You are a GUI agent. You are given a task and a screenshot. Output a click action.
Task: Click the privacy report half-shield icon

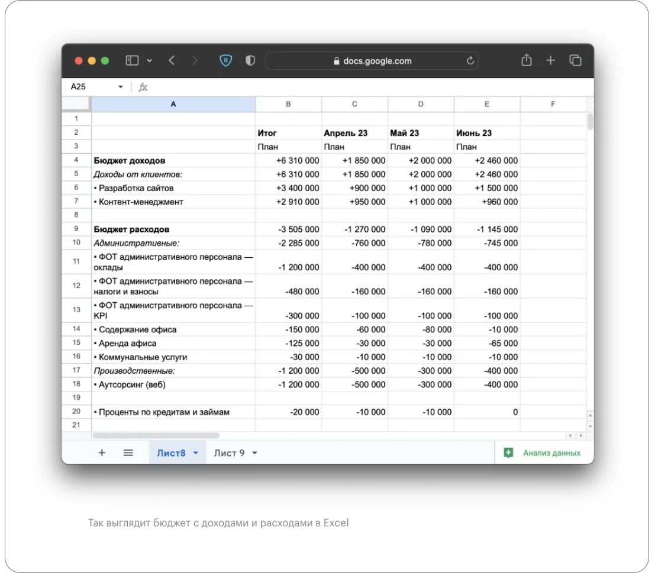tap(250, 61)
